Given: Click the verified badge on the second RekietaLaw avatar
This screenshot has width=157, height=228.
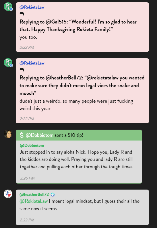Looking at the screenshot, I should pyautogui.click(x=11, y=65).
